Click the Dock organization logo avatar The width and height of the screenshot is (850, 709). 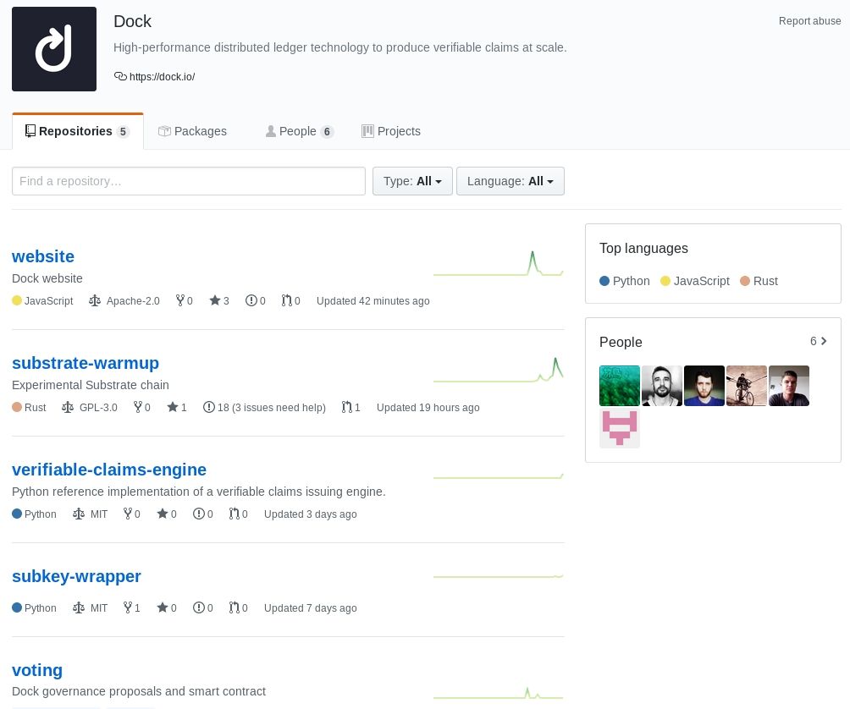point(54,49)
